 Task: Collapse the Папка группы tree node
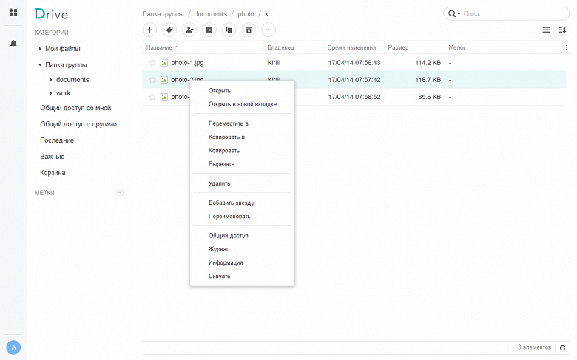click(40, 65)
